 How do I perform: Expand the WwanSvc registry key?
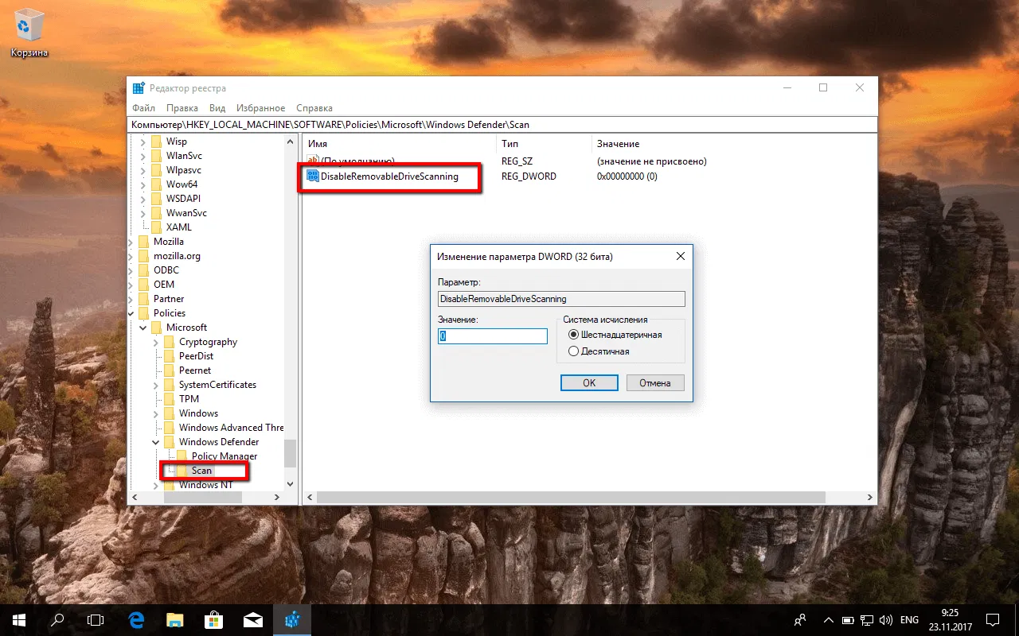(x=143, y=213)
